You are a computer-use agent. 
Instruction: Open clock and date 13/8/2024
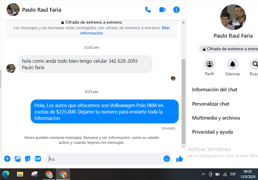click(x=248, y=174)
